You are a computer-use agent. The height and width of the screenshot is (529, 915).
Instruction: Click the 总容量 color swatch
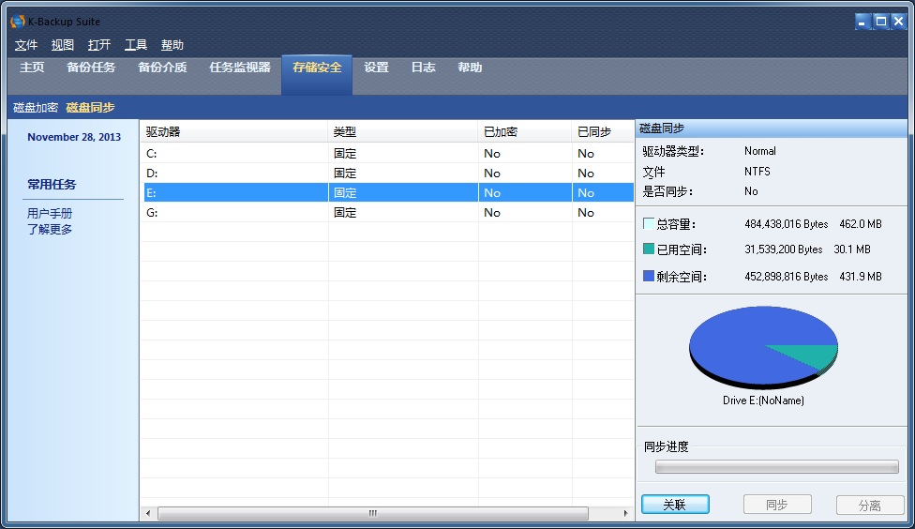[x=649, y=223]
